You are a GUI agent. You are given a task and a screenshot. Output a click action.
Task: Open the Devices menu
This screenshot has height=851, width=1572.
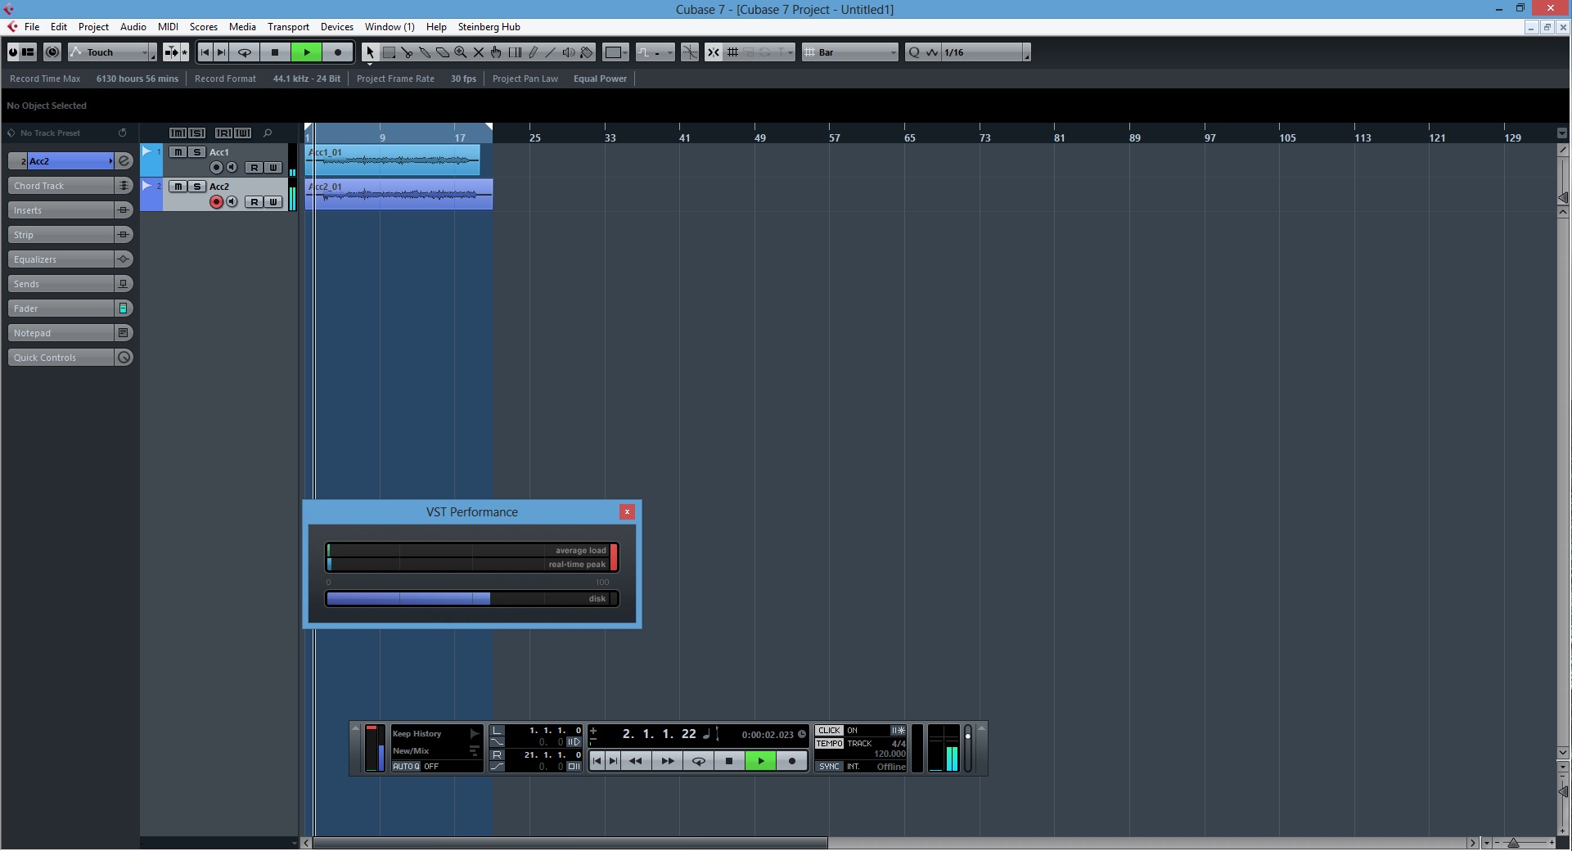[336, 27]
